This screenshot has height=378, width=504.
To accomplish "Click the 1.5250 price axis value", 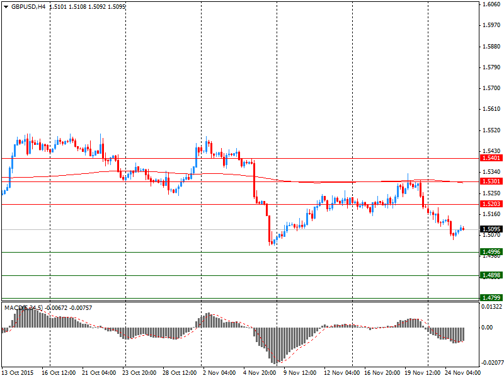I will click(x=491, y=193).
